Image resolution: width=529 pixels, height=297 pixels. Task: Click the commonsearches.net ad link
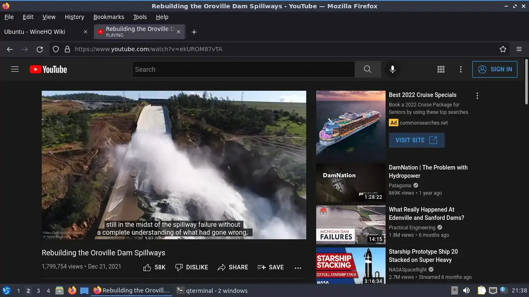coord(424,123)
